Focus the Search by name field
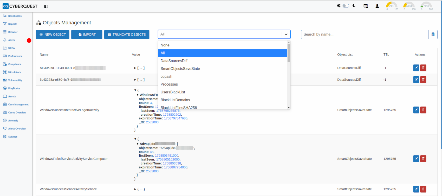This screenshot has height=196, width=442. pos(365,34)
